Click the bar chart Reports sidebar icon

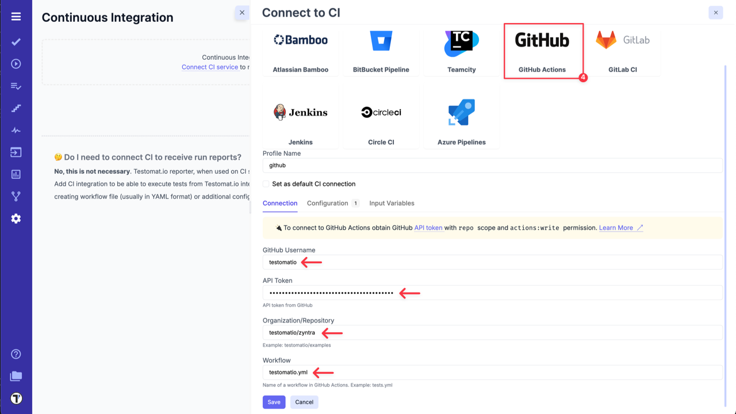point(16,174)
